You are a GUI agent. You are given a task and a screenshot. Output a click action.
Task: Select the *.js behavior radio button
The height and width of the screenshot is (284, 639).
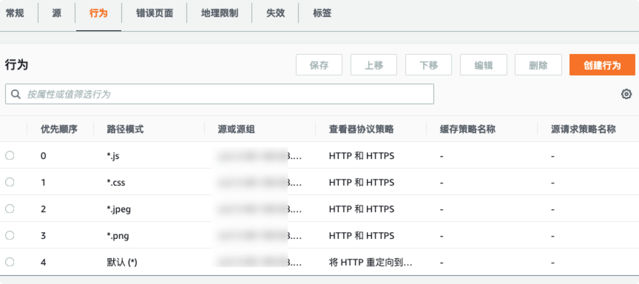pyautogui.click(x=10, y=155)
